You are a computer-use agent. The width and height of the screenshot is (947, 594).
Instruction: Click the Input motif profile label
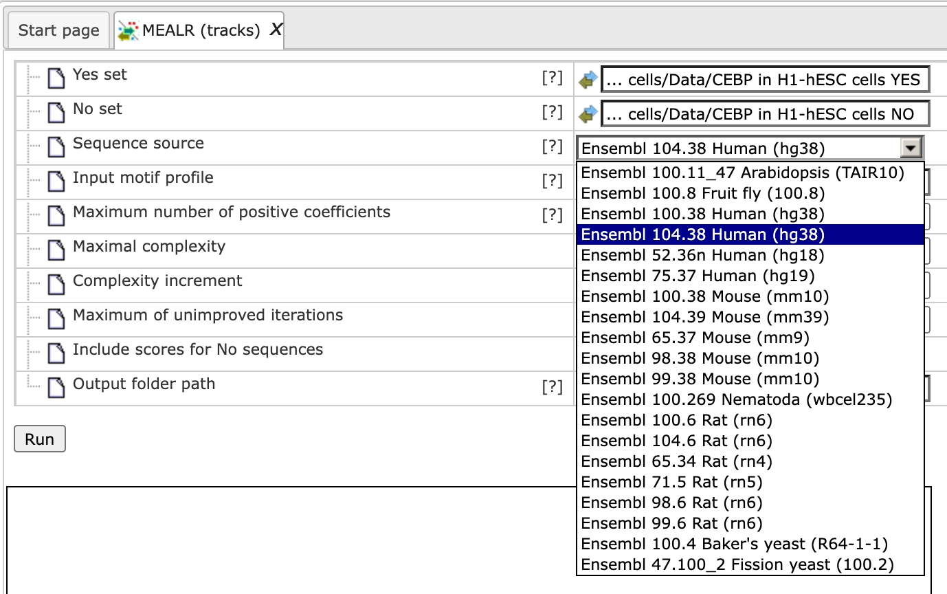pyautogui.click(x=143, y=177)
